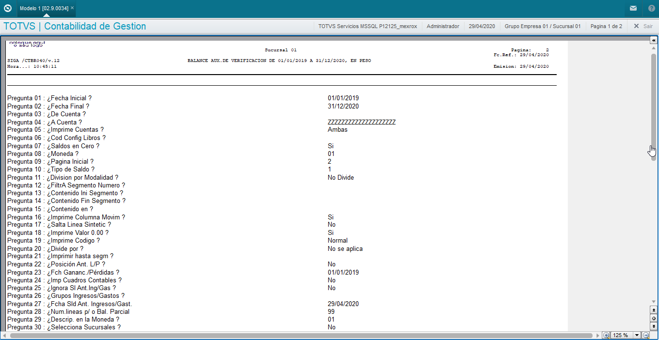Click the round dot button between page arrows

point(654,318)
